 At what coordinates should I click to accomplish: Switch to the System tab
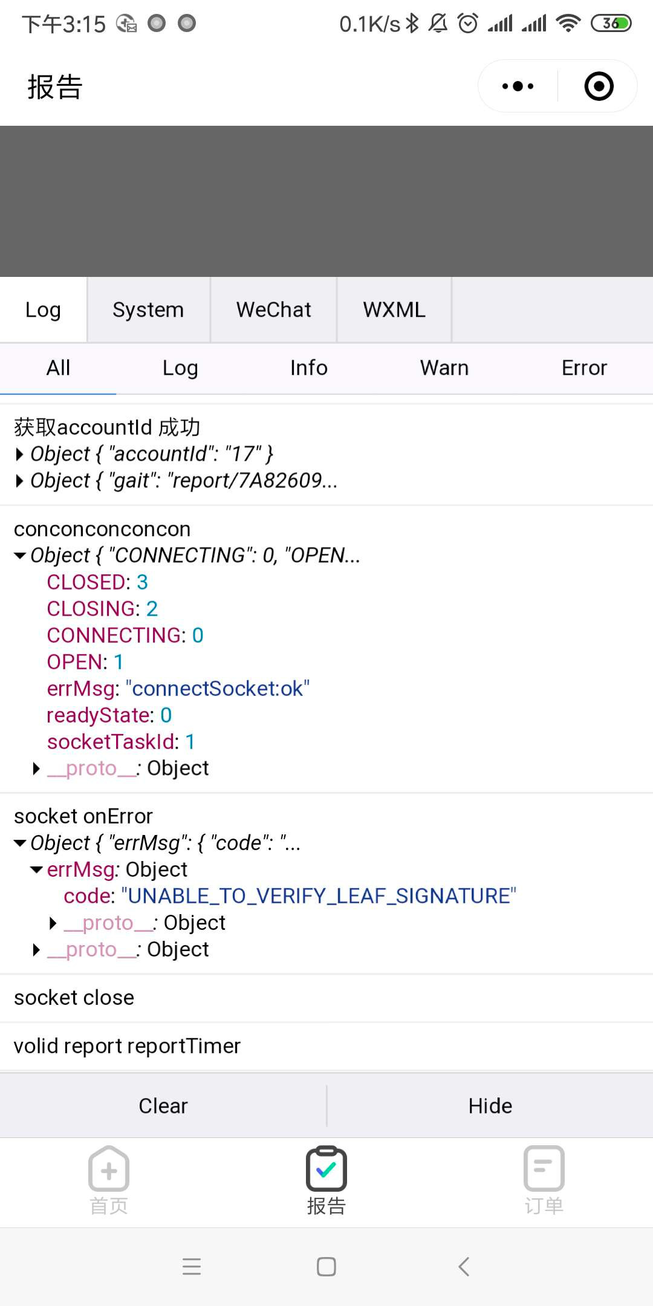pos(148,310)
